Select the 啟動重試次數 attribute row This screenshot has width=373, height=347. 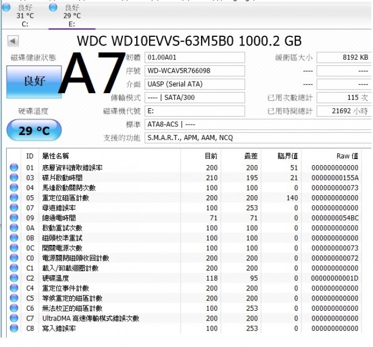(184, 228)
